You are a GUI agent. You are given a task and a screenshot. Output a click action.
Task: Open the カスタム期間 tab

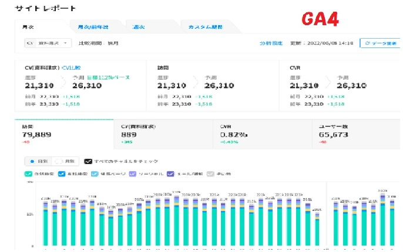coord(206,27)
